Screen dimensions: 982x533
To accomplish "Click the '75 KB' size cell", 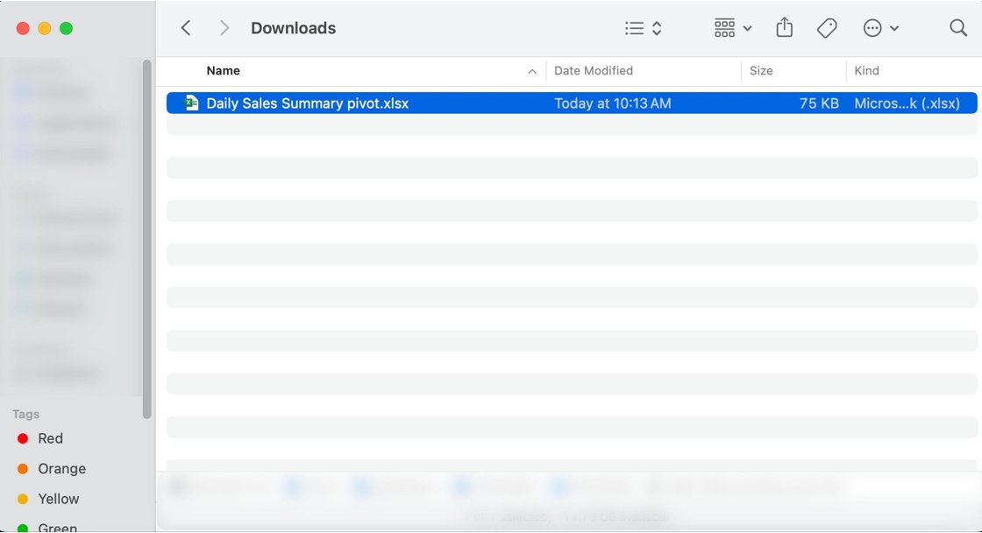I will coord(819,103).
